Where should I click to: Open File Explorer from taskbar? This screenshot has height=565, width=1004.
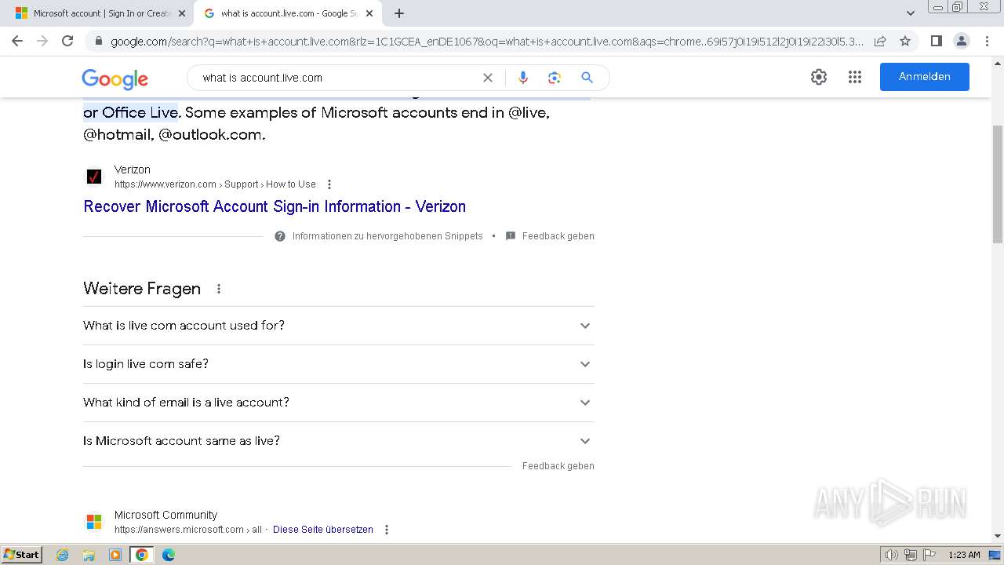[89, 555]
